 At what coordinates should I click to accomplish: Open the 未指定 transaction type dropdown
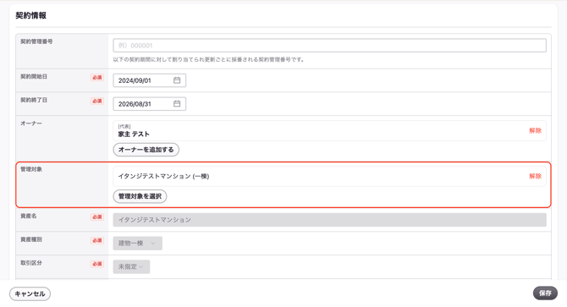(131, 266)
